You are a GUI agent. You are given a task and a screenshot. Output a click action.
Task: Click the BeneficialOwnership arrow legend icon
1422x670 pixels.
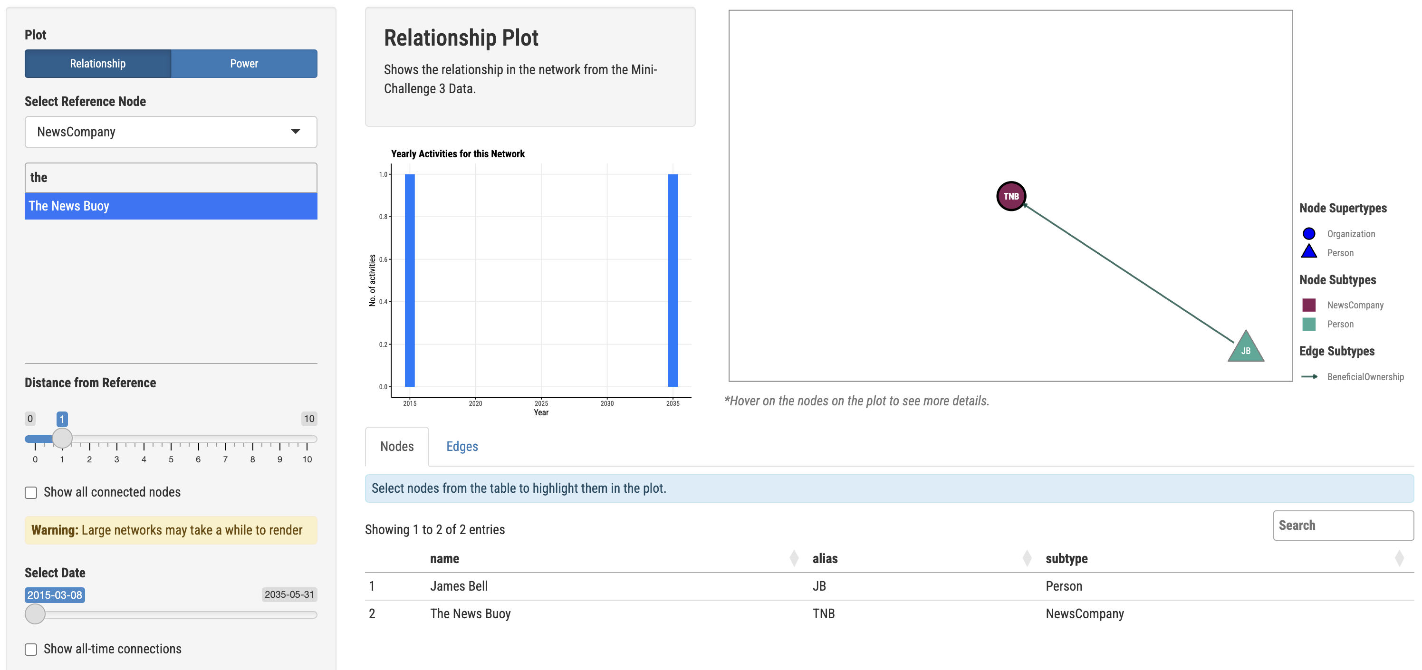coord(1309,376)
